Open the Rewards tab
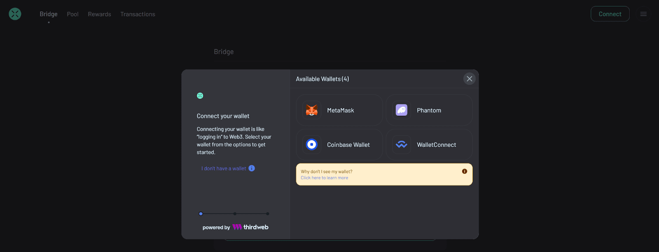The width and height of the screenshot is (659, 252). [99, 14]
